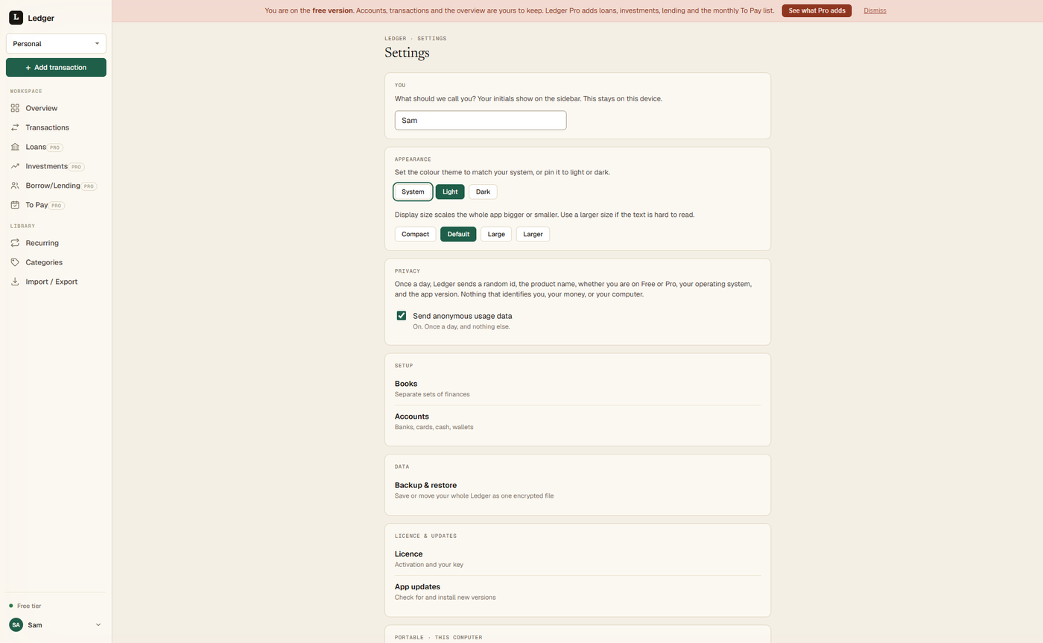Open Backup & restore
Screen dimensions: 1043x643
(577, 490)
